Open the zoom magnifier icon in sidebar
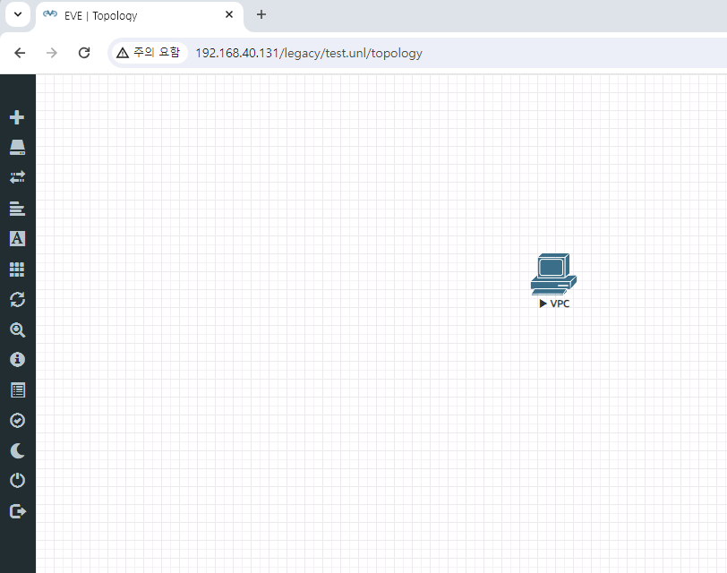This screenshot has height=573, width=727. 17,329
